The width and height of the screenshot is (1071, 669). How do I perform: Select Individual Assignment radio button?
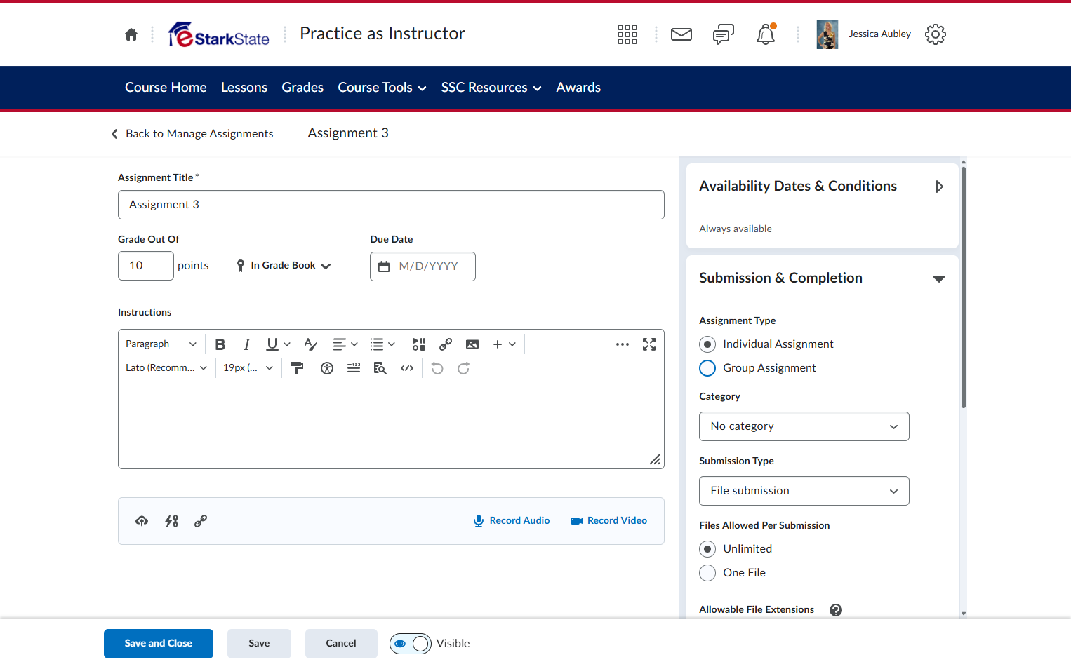[x=707, y=344]
